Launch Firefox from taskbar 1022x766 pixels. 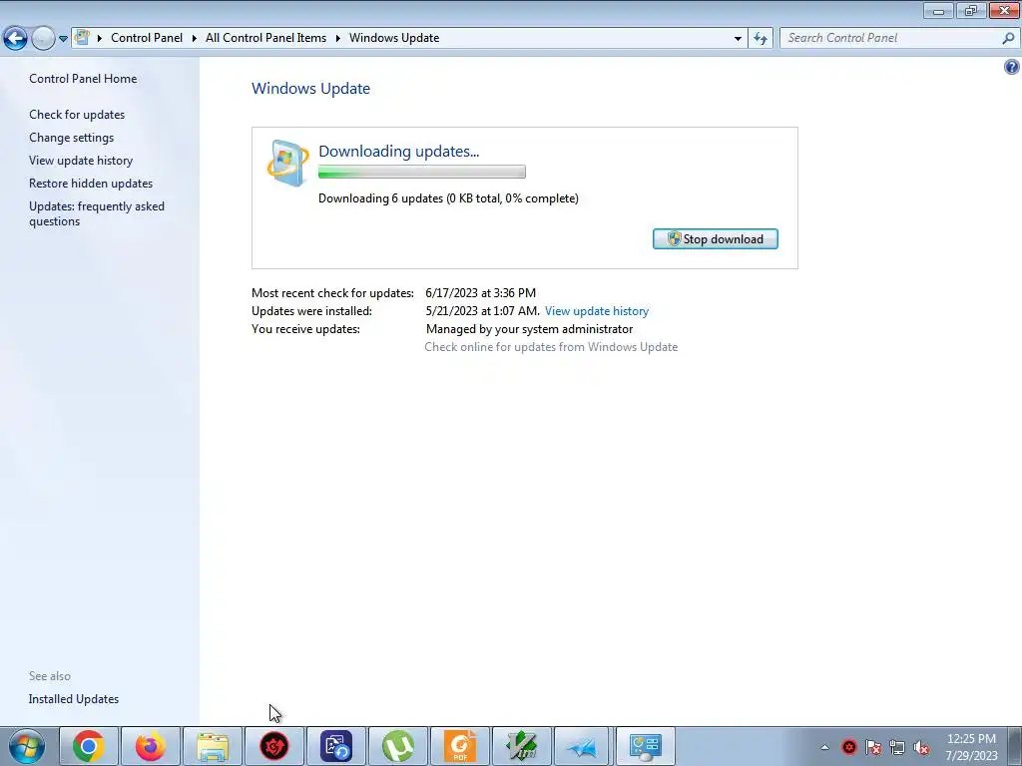coord(150,746)
